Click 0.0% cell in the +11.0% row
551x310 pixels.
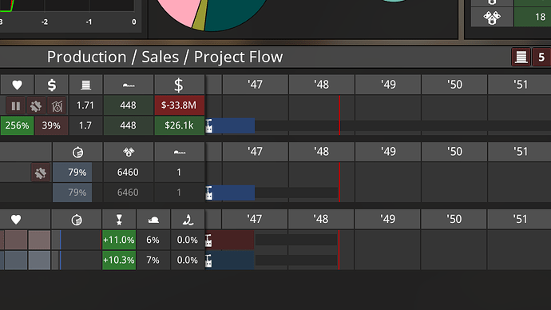188,240
